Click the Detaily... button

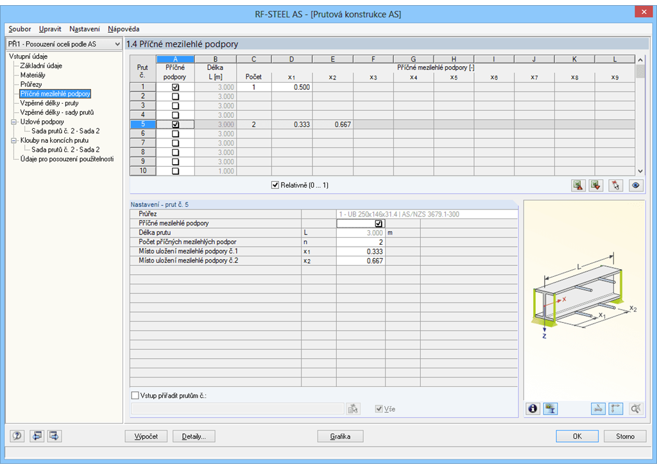pyautogui.click(x=194, y=436)
